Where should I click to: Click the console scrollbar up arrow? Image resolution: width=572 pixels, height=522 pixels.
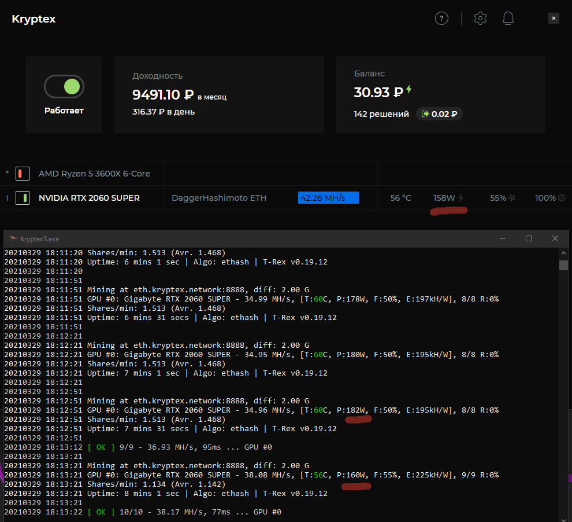[563, 253]
